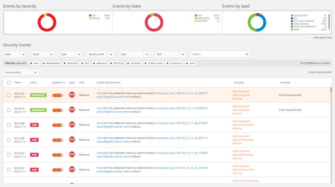Screen dimensions: 335x187
Task: Open attachment link aut-quar-qa-3_140120_19_11_47_685720
Action: (182, 108)
